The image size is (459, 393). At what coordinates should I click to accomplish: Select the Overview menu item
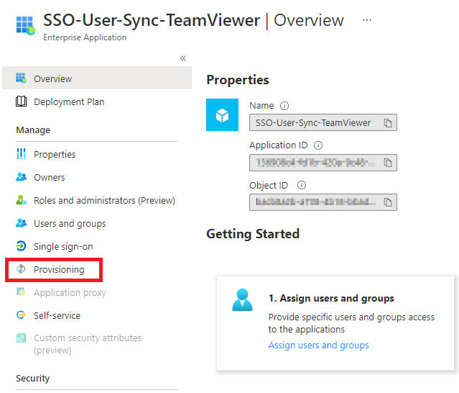97,78
